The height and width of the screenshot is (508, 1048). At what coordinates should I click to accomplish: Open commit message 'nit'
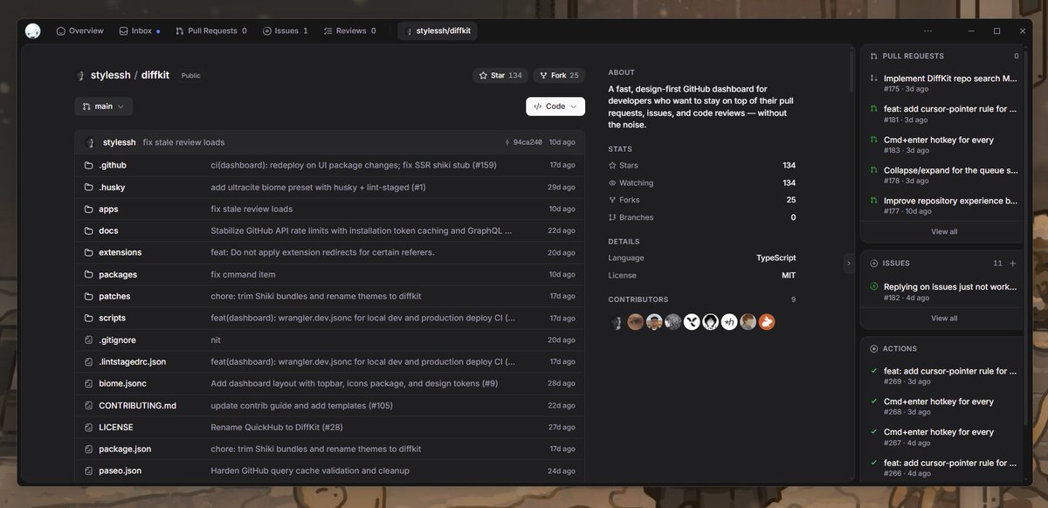pyautogui.click(x=215, y=340)
